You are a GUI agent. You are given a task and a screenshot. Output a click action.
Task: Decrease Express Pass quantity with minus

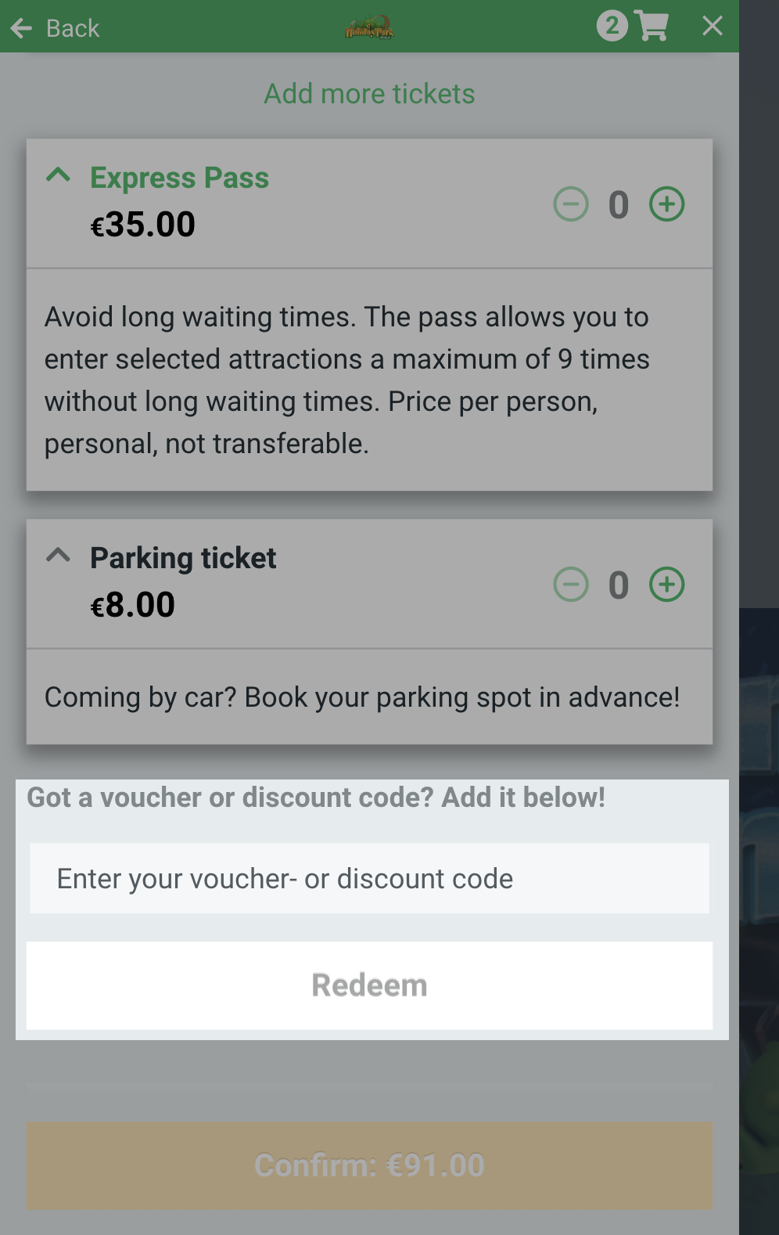pyautogui.click(x=571, y=204)
